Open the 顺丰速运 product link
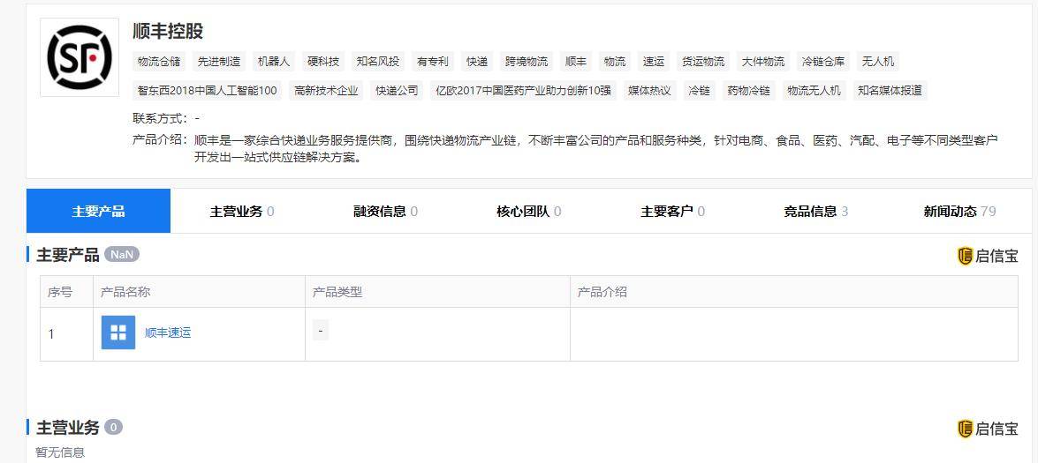 point(168,332)
